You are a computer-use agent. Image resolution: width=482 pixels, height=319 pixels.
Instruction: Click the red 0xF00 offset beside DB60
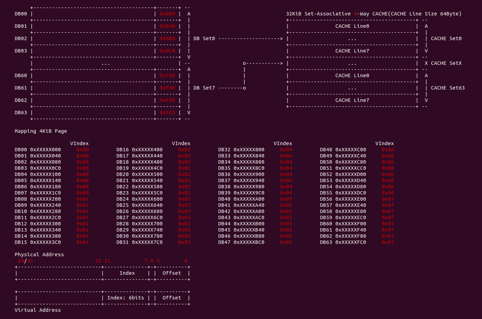(x=167, y=76)
